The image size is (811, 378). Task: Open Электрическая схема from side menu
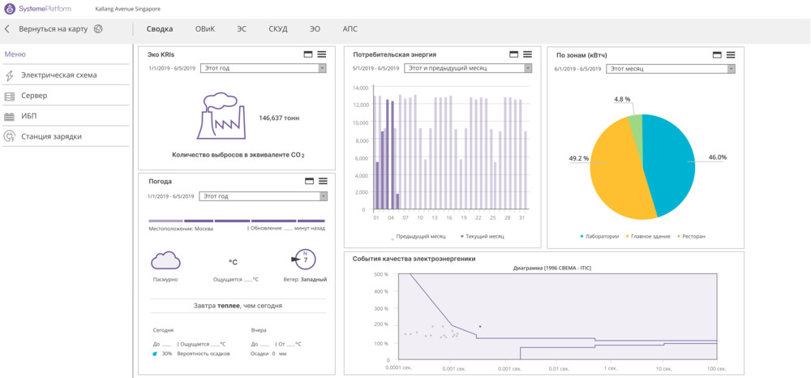coord(58,75)
